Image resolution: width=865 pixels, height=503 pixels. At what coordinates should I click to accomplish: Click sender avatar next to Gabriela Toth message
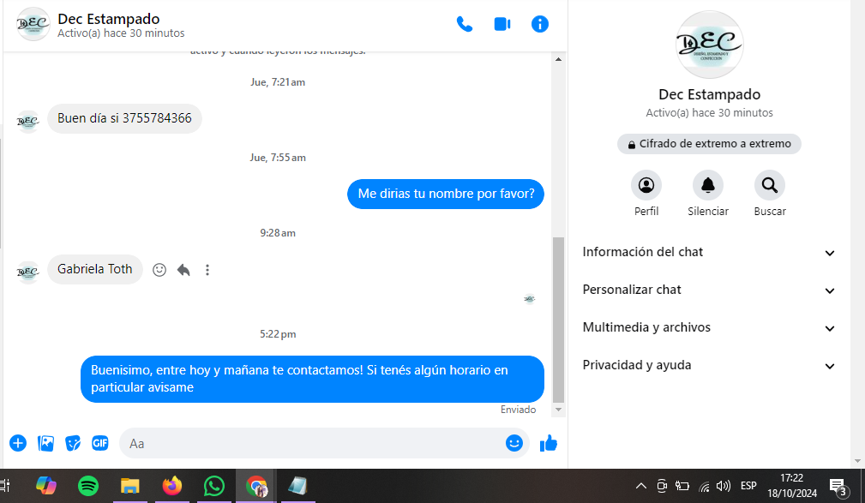click(27, 272)
